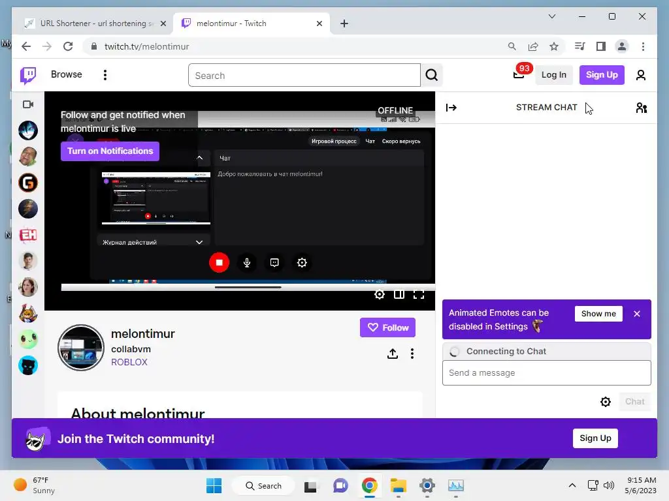Viewport: 669px width, 501px height.
Task: Close the URL Shortener tab
Action: point(163,23)
